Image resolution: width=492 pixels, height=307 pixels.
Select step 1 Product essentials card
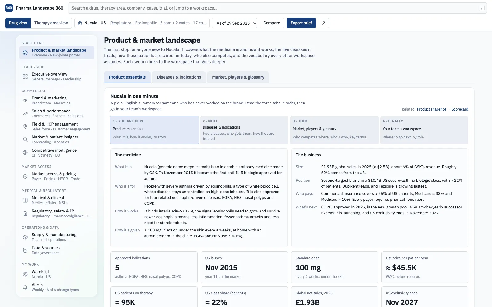[x=154, y=130]
